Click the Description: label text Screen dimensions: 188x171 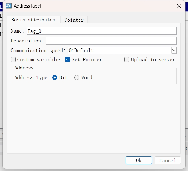(27, 41)
